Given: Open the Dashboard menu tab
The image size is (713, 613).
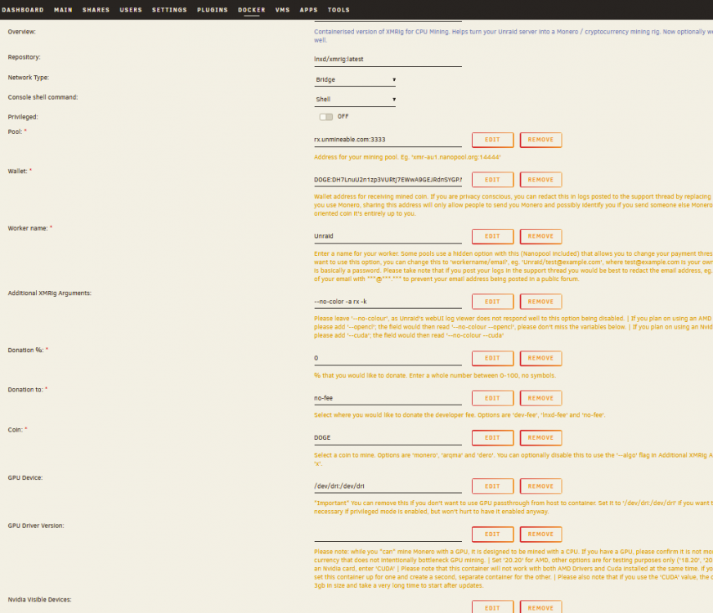Looking at the screenshot, I should tap(23, 10).
